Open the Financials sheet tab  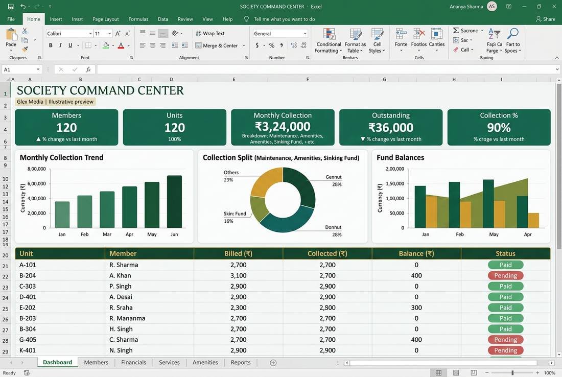(x=134, y=362)
